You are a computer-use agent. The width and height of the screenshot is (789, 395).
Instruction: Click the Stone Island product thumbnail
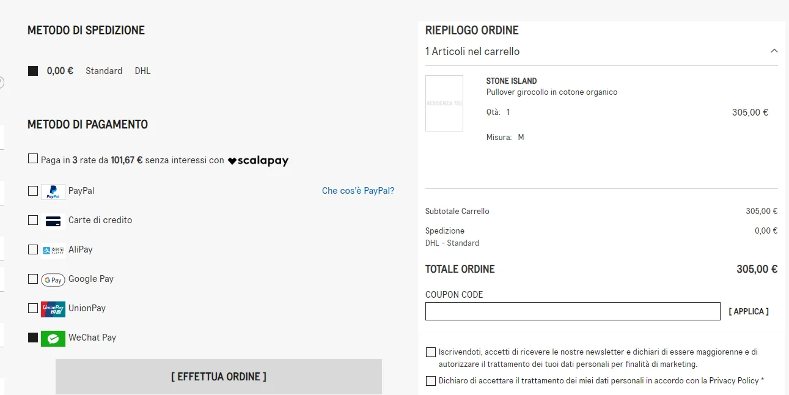[444, 103]
